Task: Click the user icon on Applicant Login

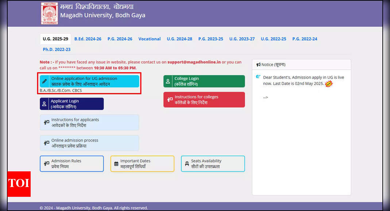Action: pos(44,104)
